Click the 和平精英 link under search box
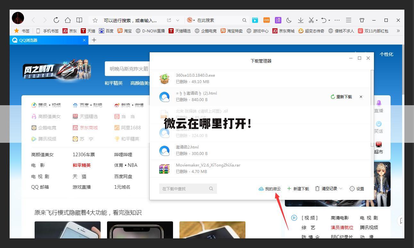The height and width of the screenshot is (248, 414). 113,83
